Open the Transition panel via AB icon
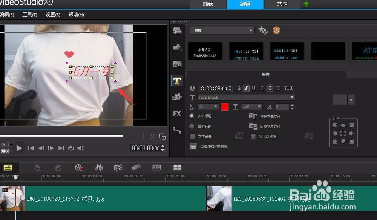377x220 pixels. [177, 64]
